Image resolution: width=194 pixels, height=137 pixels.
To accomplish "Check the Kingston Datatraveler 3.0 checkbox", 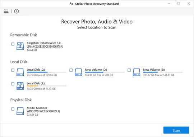I will pos(13,44).
